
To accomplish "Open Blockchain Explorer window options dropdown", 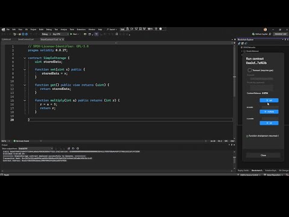I will coord(283,40).
